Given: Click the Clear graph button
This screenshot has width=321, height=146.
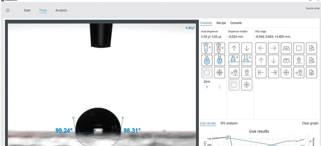Looking at the screenshot, I should point(310,123).
